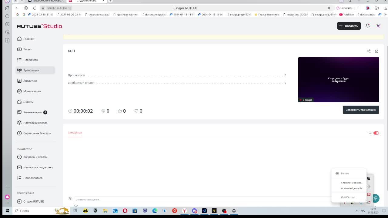Screen dimensions: 388x218
Task: Open the channel avatar menu
Action: [x=378, y=26]
